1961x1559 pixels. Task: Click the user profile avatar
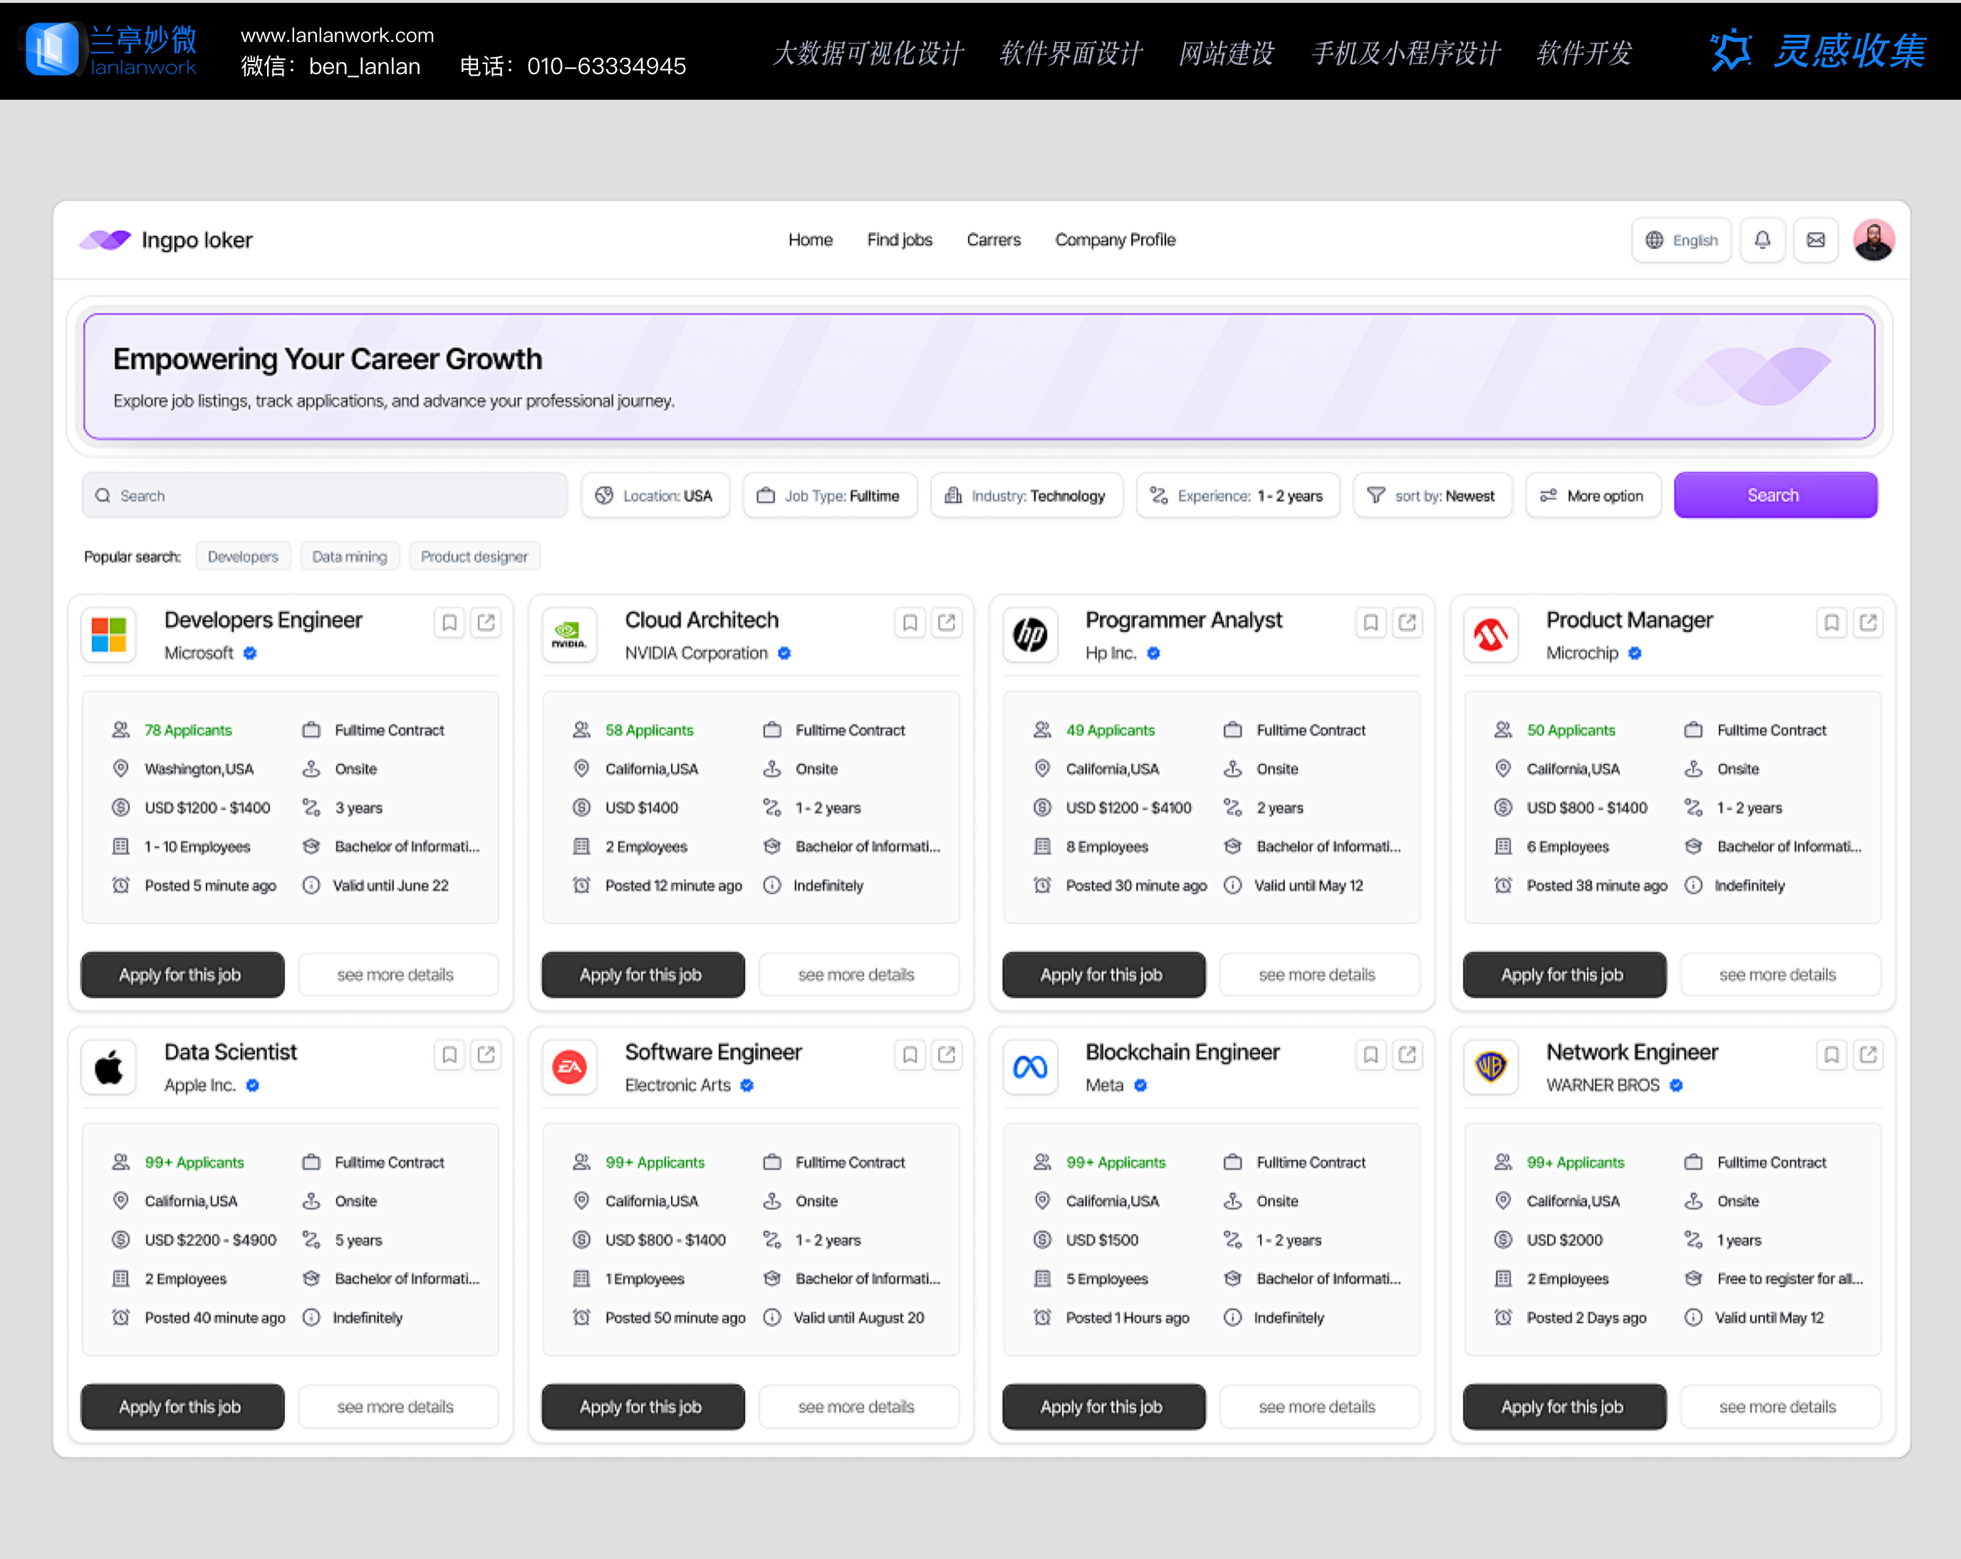point(1873,240)
